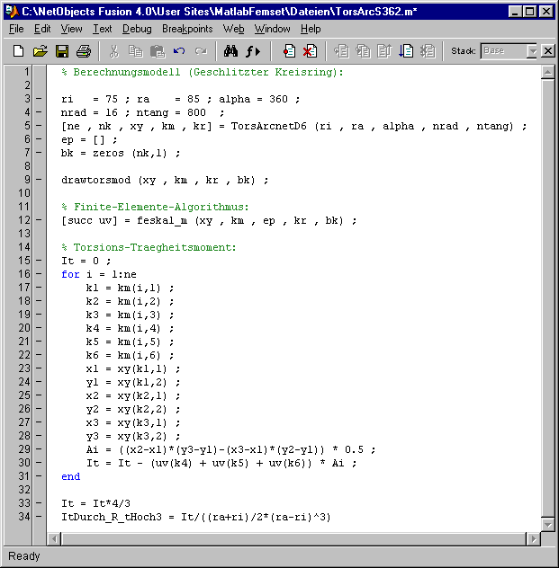
Task: Clear all breakpoints using the red X icon
Action: [x=310, y=51]
